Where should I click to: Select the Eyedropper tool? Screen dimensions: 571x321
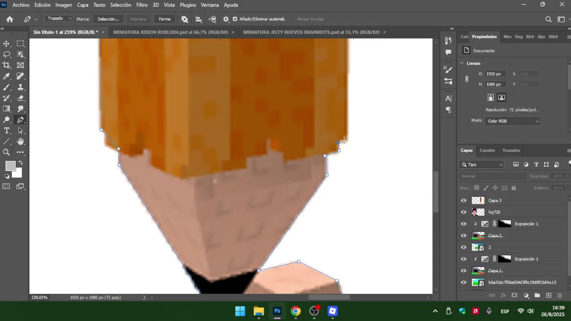tap(7, 76)
